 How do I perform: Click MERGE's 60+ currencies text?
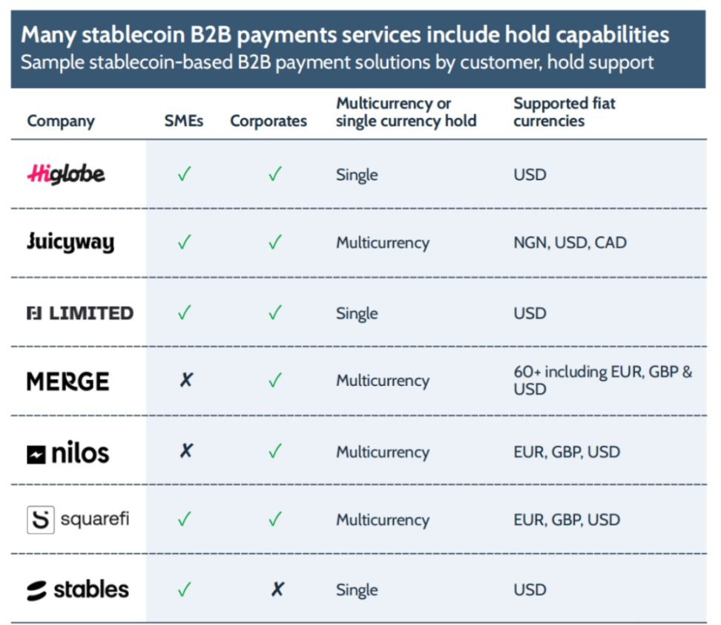coord(602,380)
